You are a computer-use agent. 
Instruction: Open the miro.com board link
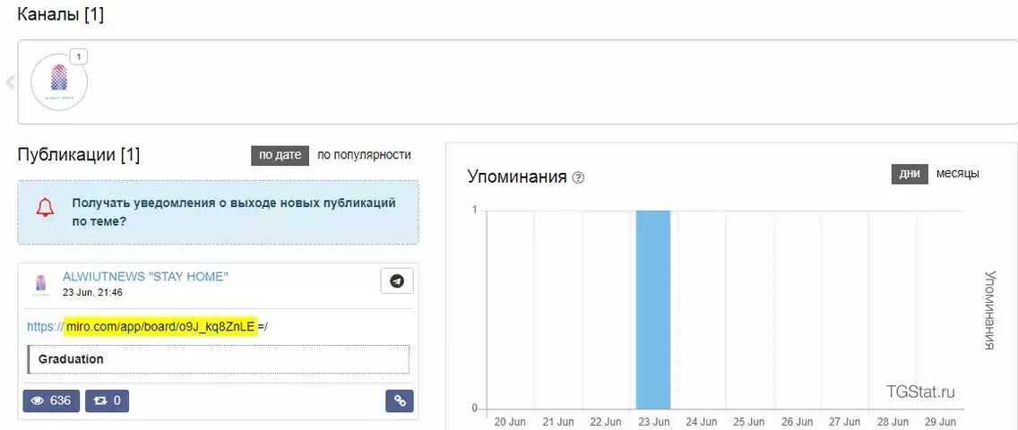tap(147, 327)
